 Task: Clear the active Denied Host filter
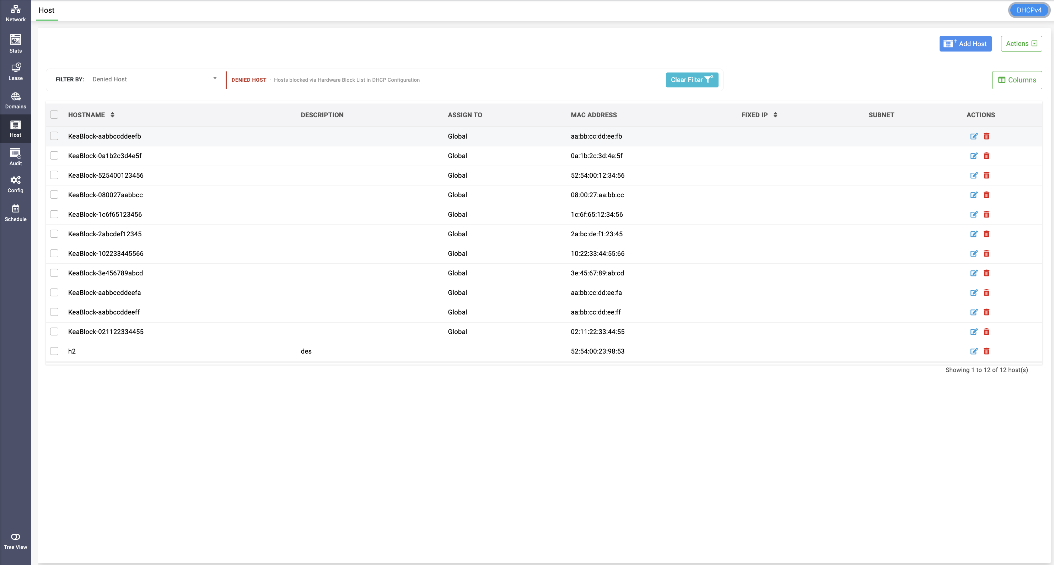[692, 80]
